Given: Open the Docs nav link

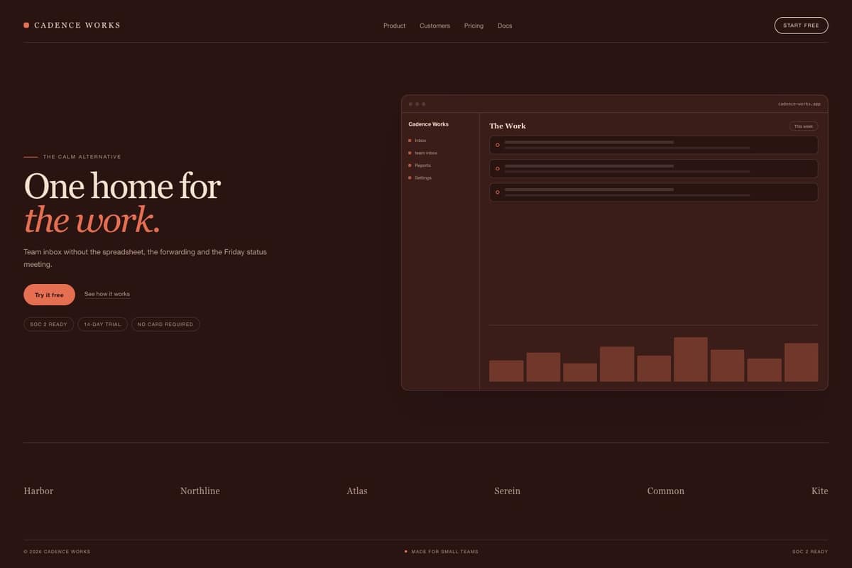Looking at the screenshot, I should [x=505, y=26].
